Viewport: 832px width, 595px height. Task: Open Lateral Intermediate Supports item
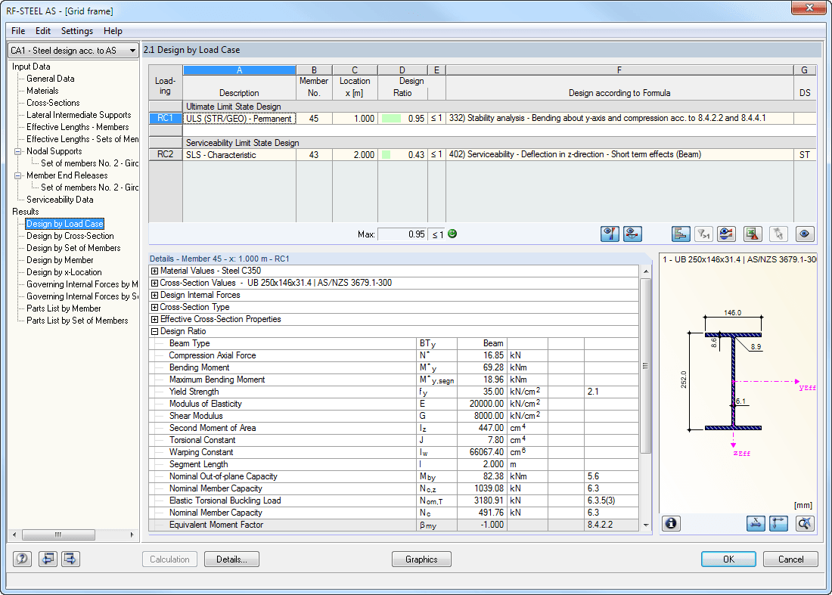coord(79,115)
